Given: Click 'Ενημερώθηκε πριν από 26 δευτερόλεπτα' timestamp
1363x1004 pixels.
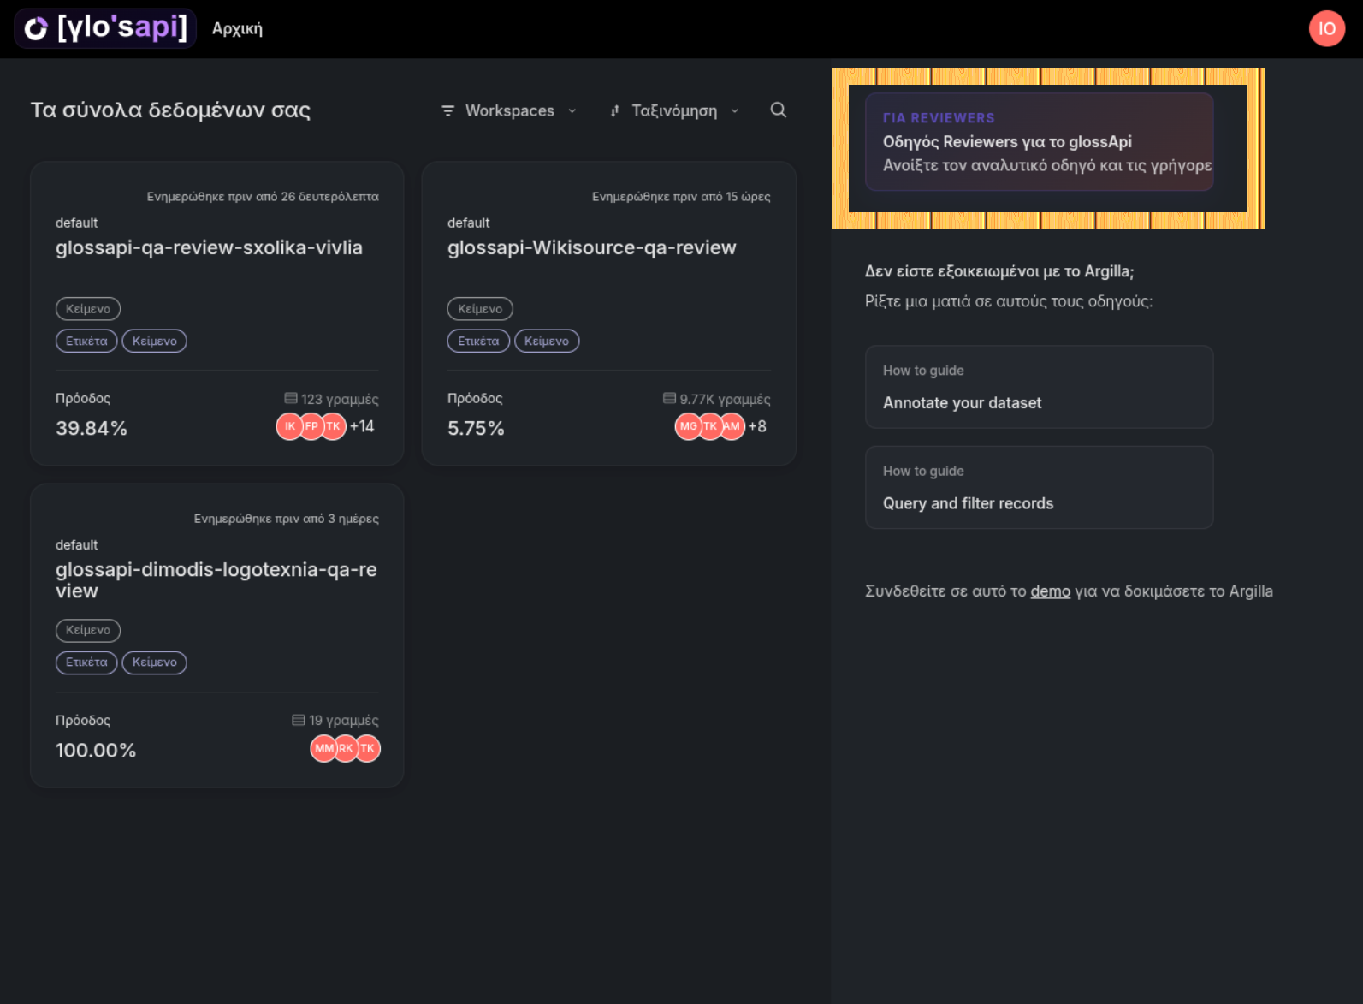Looking at the screenshot, I should click(x=263, y=197).
